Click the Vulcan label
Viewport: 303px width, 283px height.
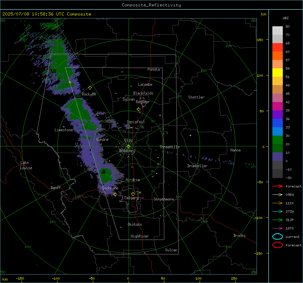coord(171,250)
